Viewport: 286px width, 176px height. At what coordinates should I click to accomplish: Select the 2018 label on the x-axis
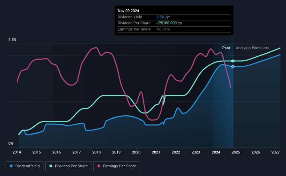[x=96, y=152]
